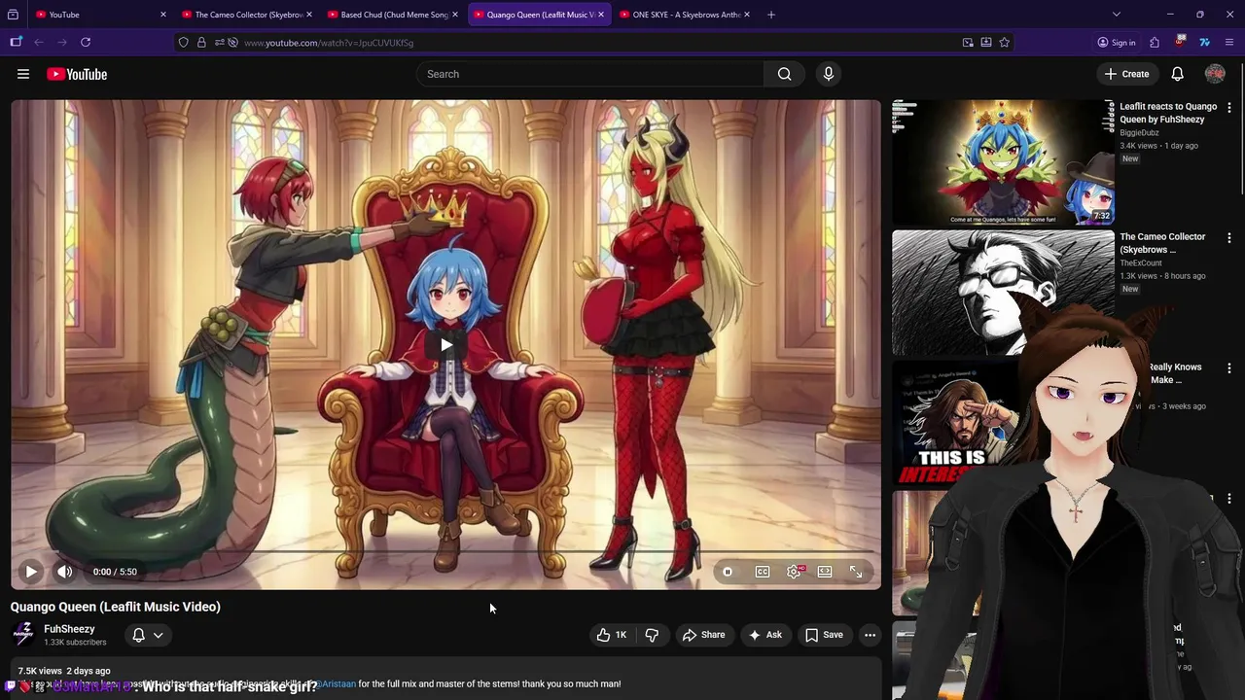Click the Ask AI button
1245x700 pixels.
coord(765,635)
